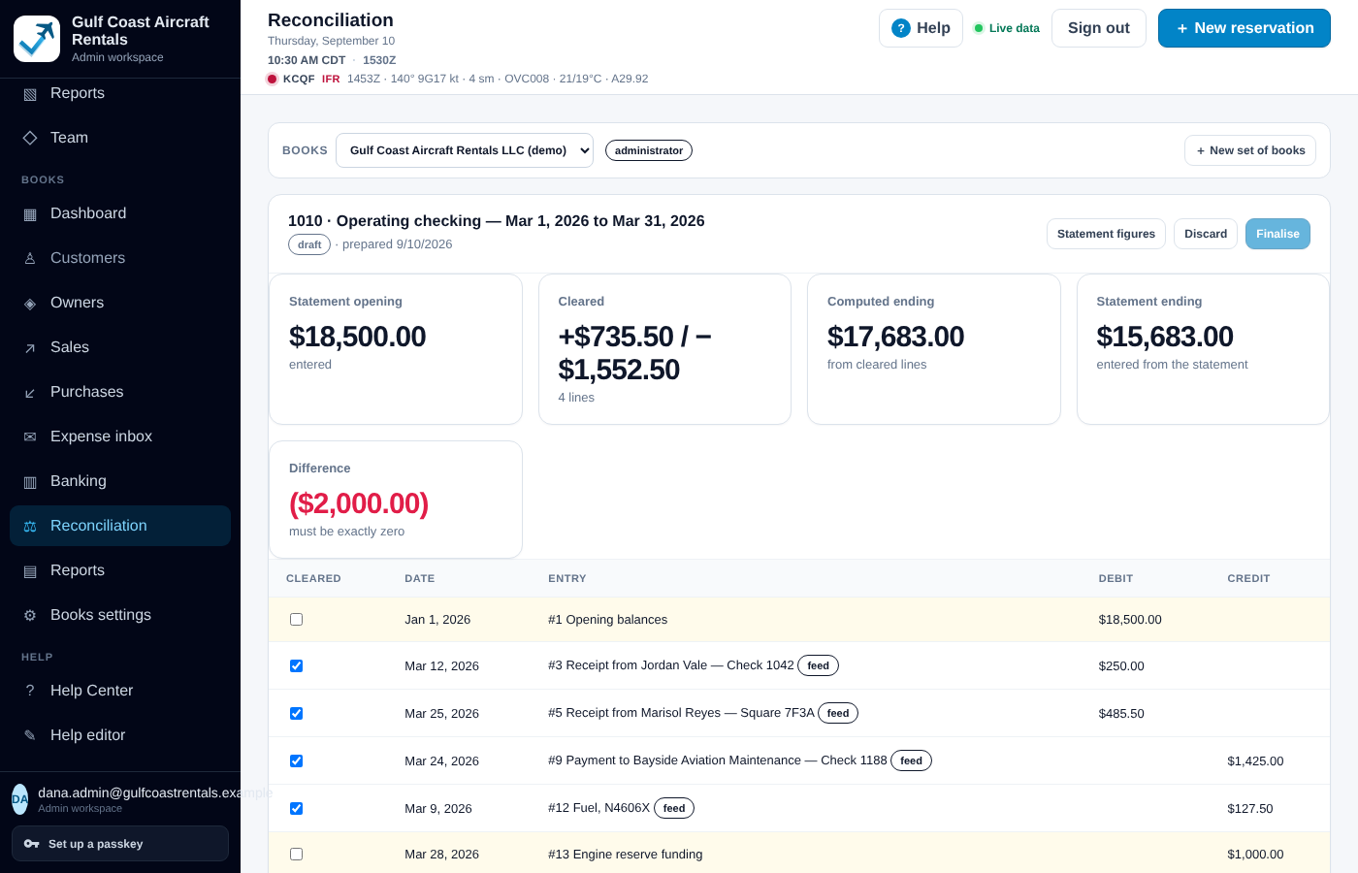Tick the cleared box for Opening balances

click(296, 620)
